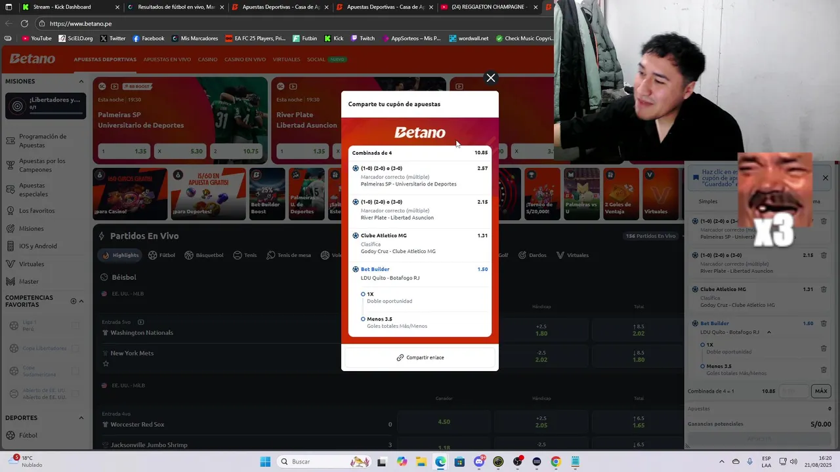Open the 2 Goles de Ventaja promo tile
Image resolution: width=840 pixels, height=472 pixels.
pyautogui.click(x=621, y=193)
